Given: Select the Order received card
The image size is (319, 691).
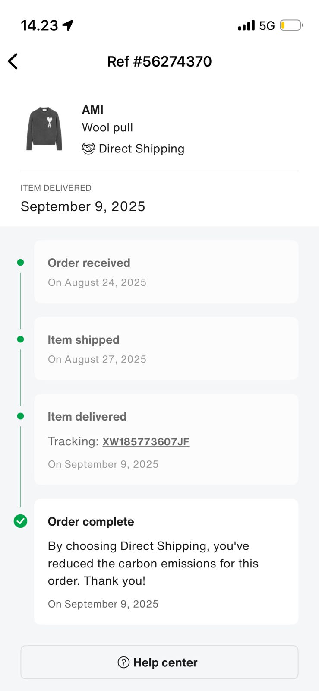Looking at the screenshot, I should pos(166,272).
